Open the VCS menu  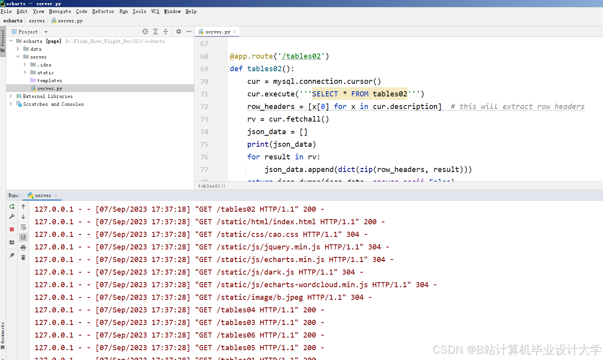(x=155, y=11)
